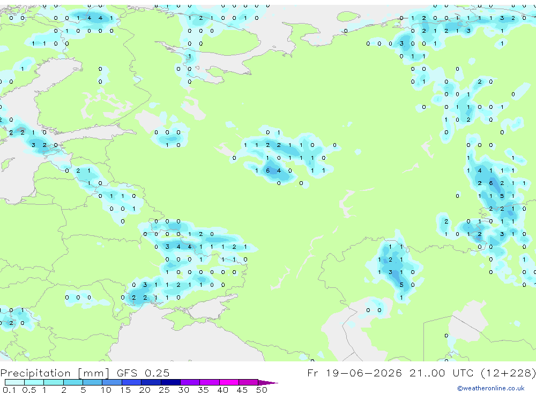This screenshot has width=536, height=393.
Task: Pick the lightest 0.1–0.5 mm legend swatch
Action: [x=14, y=382]
